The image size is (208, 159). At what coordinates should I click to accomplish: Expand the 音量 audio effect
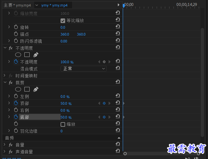[5, 145]
